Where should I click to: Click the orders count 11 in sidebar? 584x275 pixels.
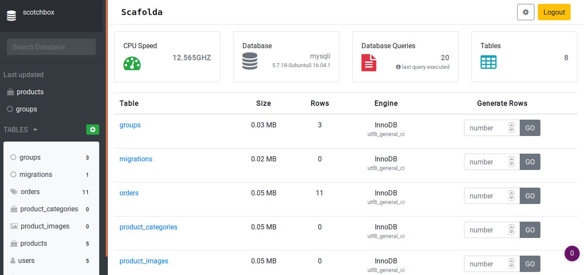click(85, 192)
